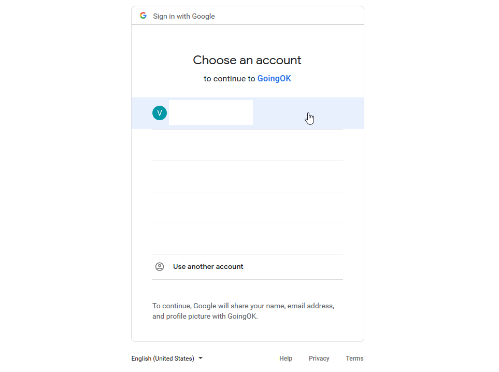Open the language dropdown arrow
This screenshot has height=372, width=499.
(201, 359)
